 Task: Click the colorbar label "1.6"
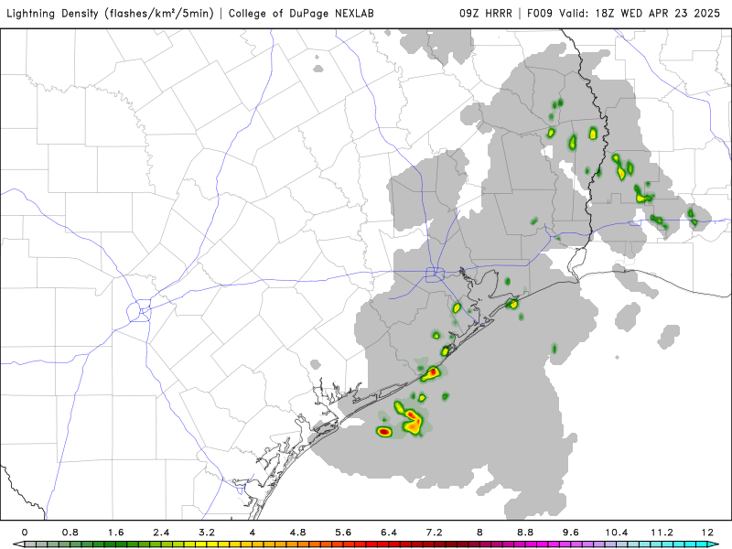point(115,533)
